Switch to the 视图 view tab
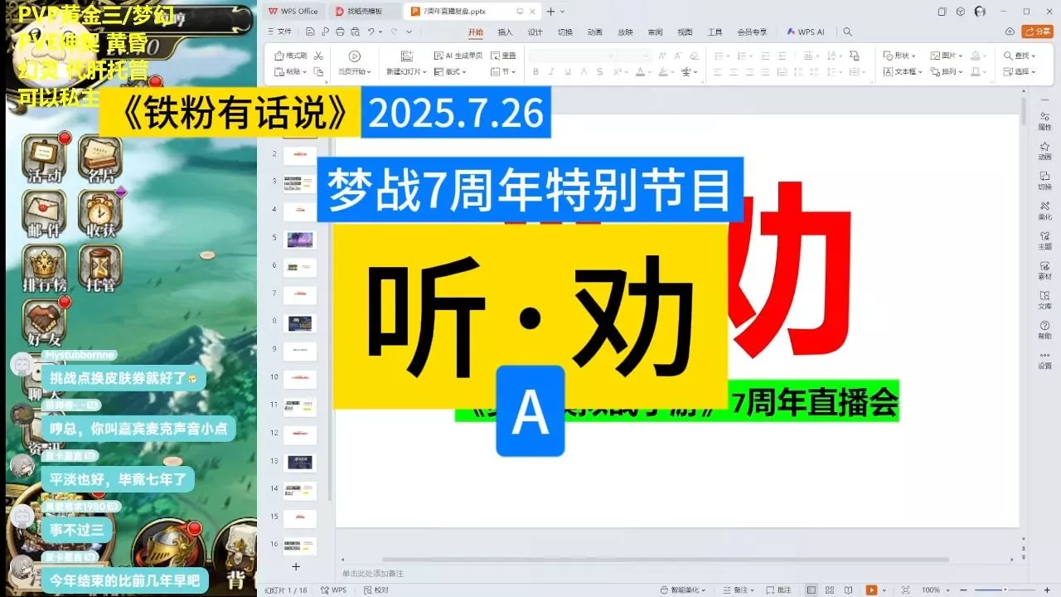The width and height of the screenshot is (1061, 597). [x=685, y=32]
